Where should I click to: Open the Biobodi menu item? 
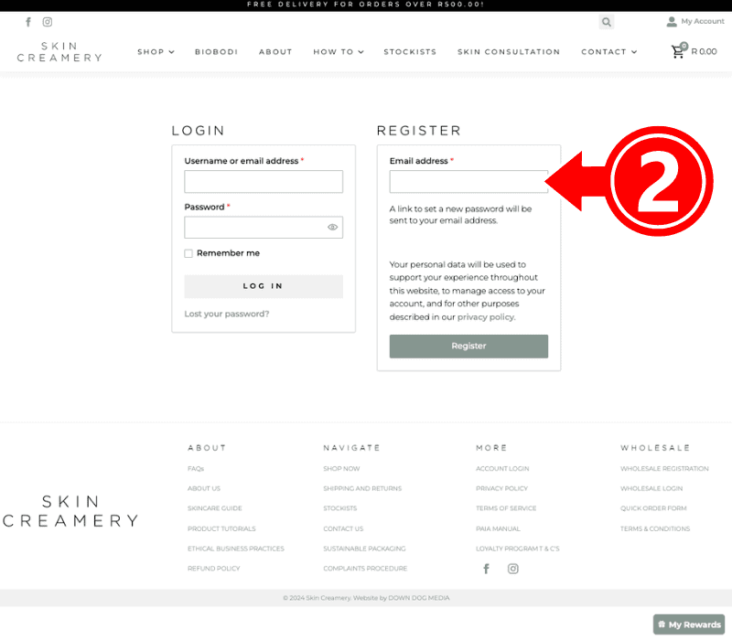point(216,52)
